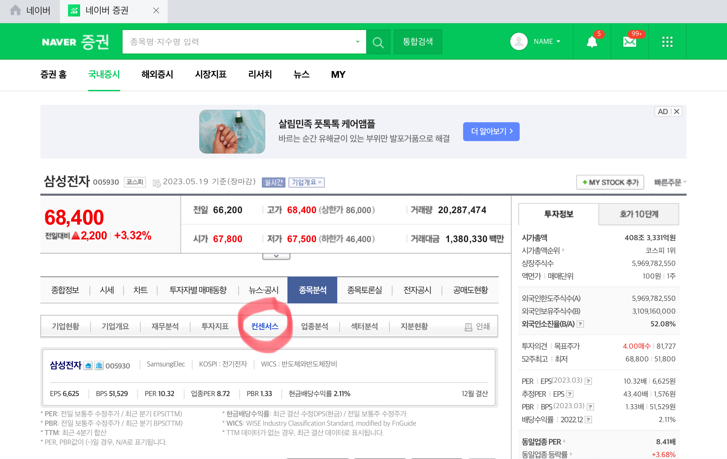Open the 기업개요 dropdown button
Screen dimensions: 727x459
pyautogui.click(x=306, y=182)
